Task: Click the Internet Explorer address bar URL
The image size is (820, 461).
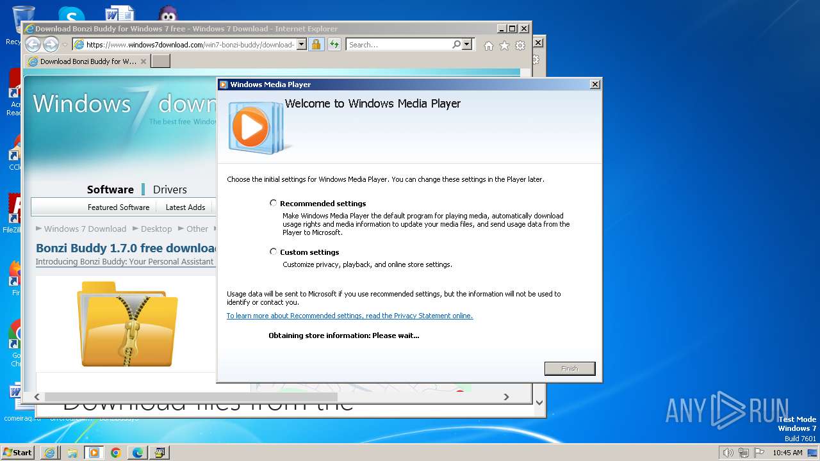Action: (x=190, y=45)
